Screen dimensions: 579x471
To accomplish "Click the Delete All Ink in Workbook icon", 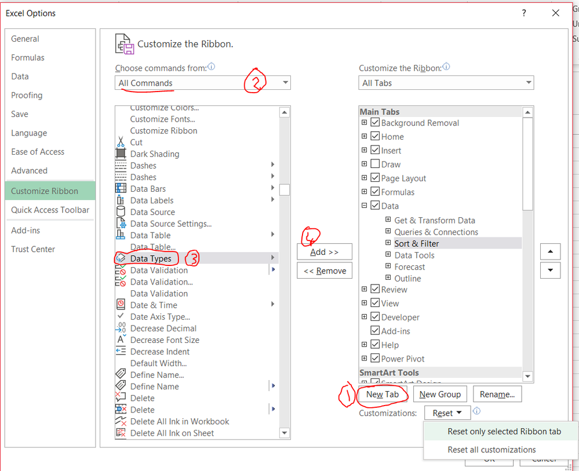I will point(121,421).
